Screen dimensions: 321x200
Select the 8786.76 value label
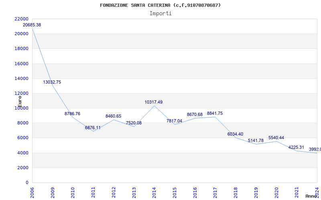click(x=72, y=114)
